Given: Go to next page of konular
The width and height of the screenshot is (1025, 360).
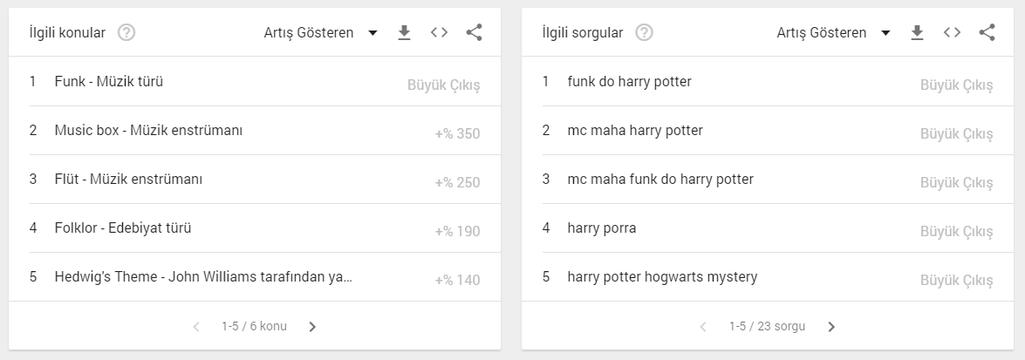Looking at the screenshot, I should [312, 327].
